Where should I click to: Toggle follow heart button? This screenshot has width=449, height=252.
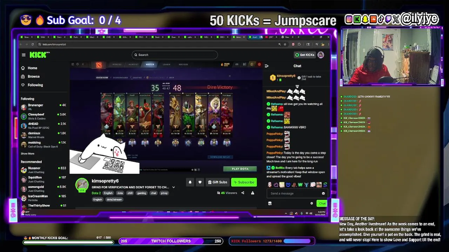[200, 182]
